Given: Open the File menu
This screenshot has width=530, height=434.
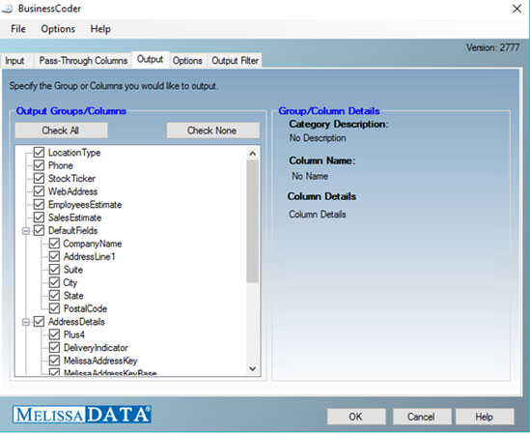Looking at the screenshot, I should point(18,29).
